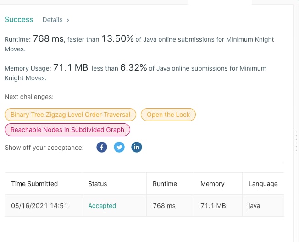Click the Status column header
This screenshot has width=299, height=242.
tap(97, 184)
